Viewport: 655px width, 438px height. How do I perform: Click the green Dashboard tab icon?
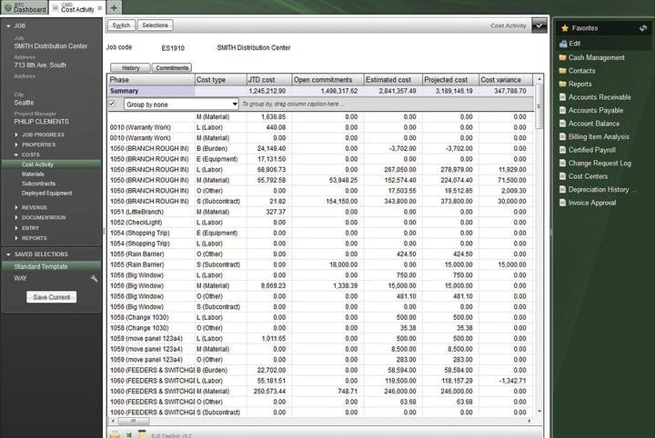[x=7, y=7]
